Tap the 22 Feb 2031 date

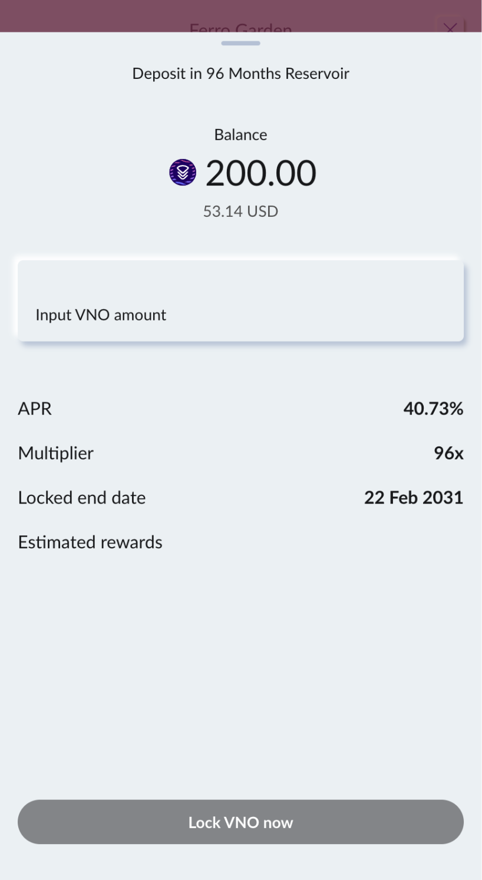(414, 498)
